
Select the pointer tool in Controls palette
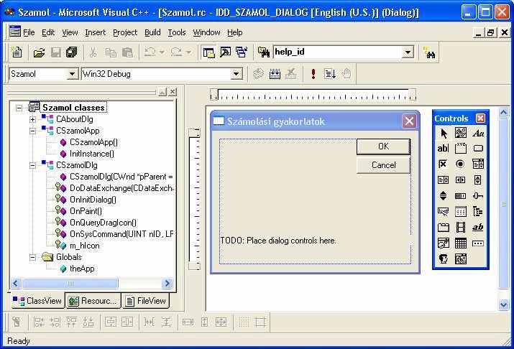tap(444, 134)
